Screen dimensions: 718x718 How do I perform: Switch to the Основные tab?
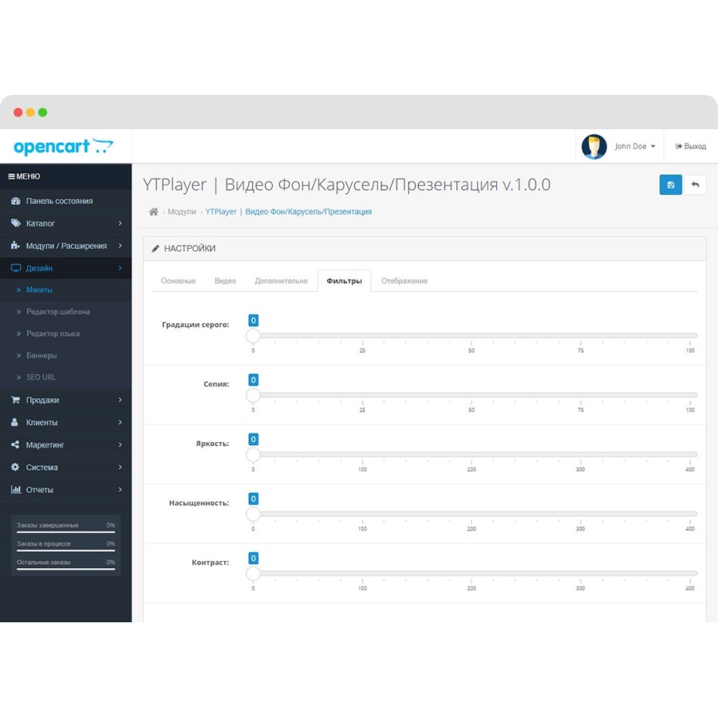[178, 281]
